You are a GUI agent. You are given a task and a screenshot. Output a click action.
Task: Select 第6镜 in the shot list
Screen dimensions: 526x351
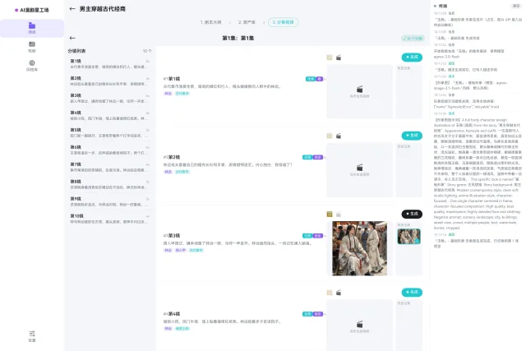coord(109,150)
